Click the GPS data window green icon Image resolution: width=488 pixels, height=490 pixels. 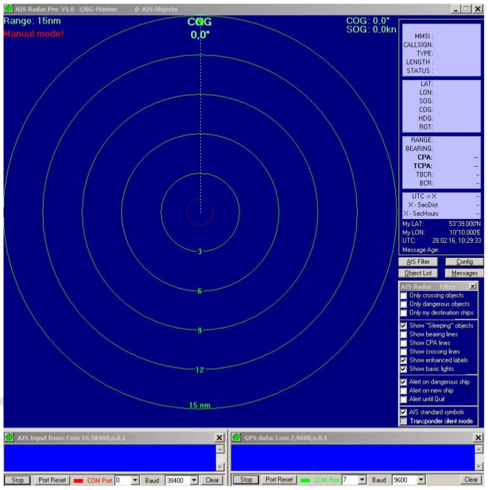236,438
